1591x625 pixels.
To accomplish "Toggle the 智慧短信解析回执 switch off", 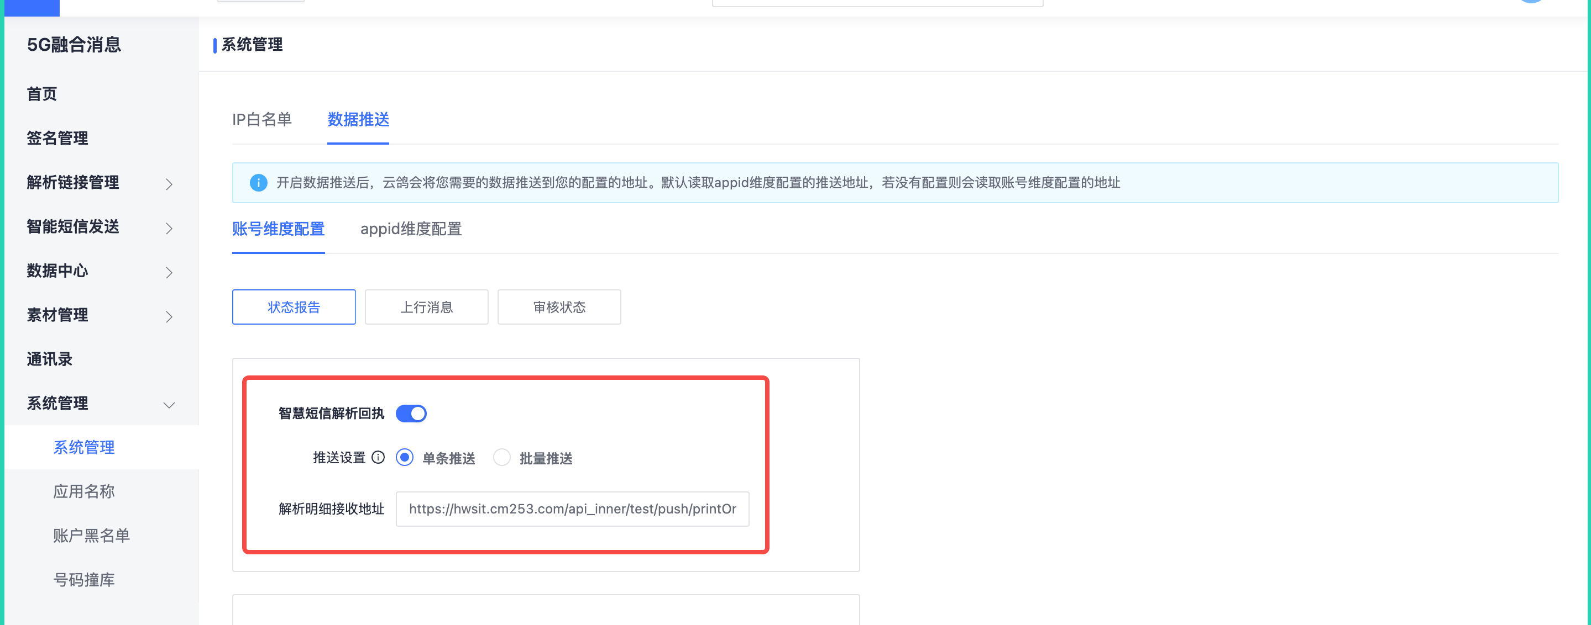I will pos(411,413).
